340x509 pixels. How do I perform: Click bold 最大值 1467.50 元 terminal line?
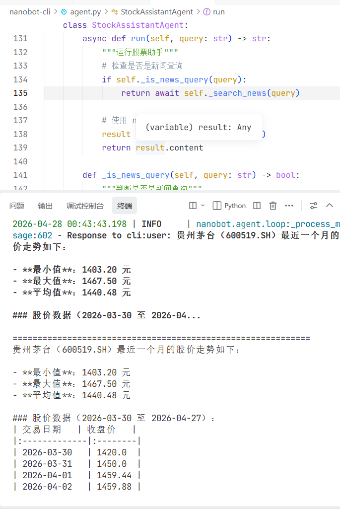tap(72, 281)
